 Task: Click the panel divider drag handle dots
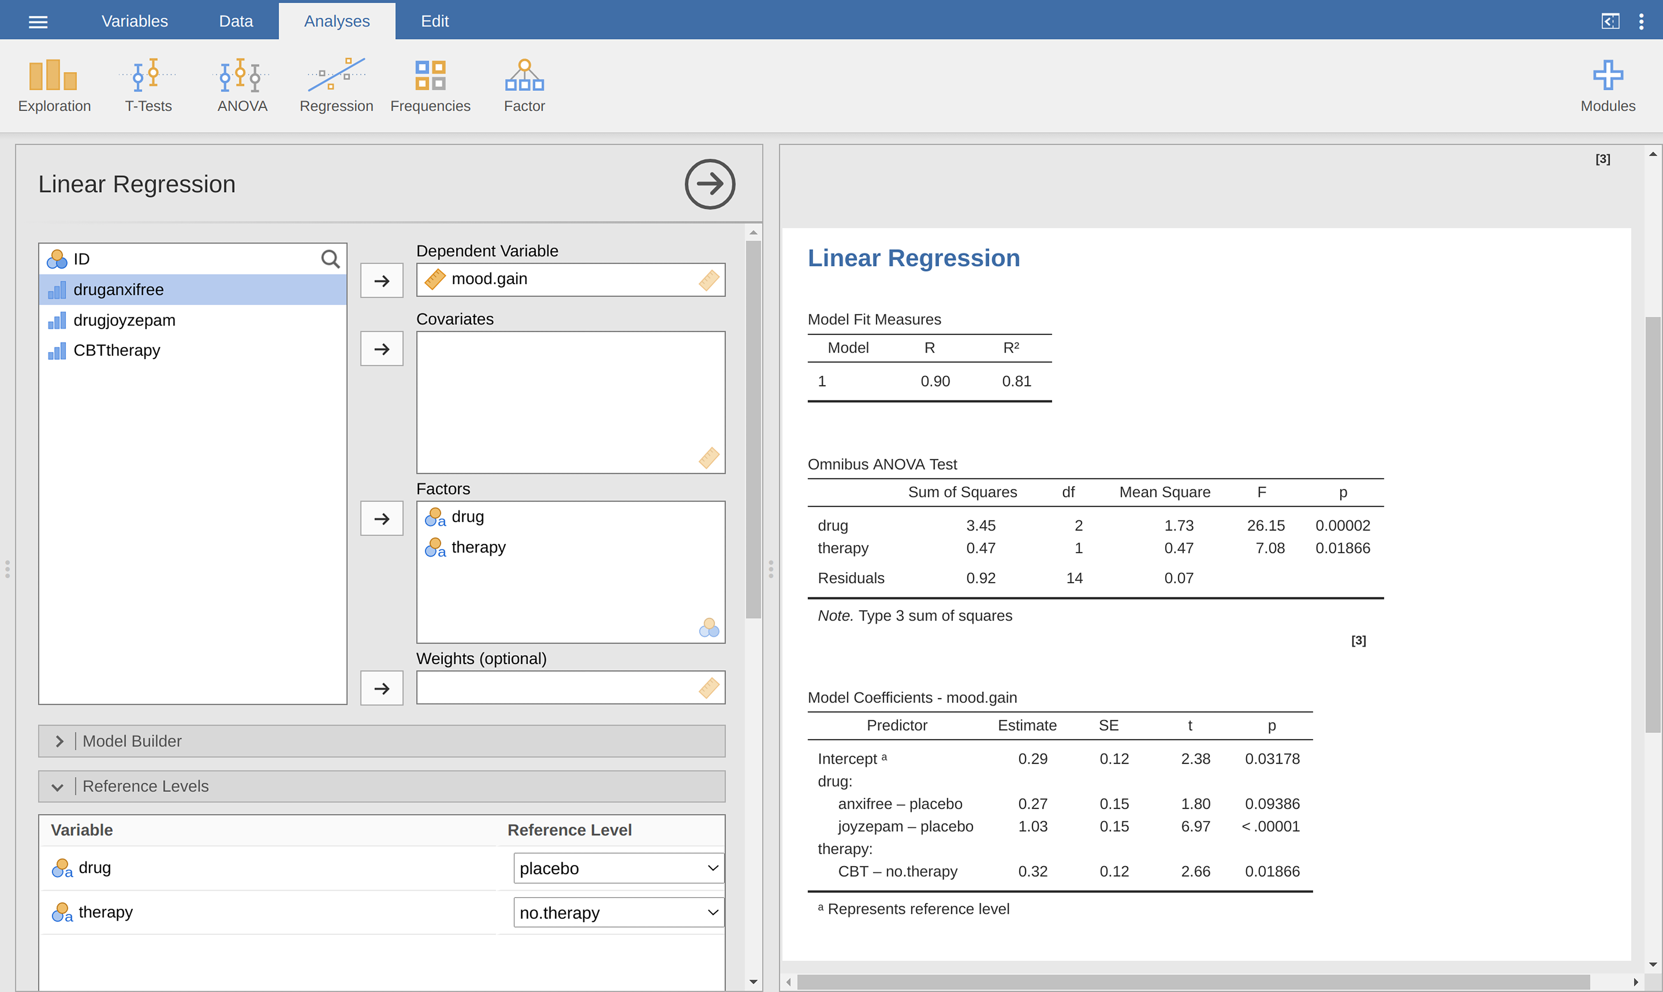(770, 569)
